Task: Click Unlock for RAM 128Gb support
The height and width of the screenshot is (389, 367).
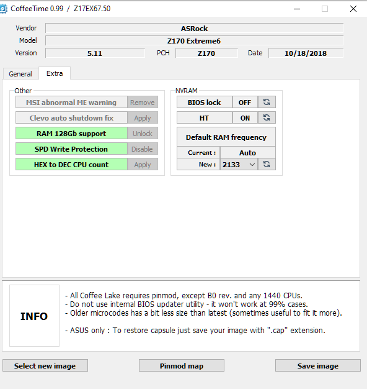Action: pos(143,133)
